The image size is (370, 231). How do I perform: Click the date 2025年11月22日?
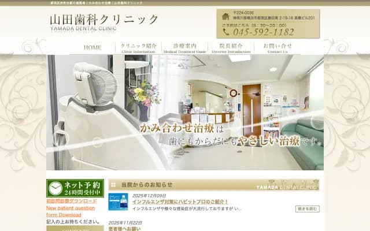point(125,223)
